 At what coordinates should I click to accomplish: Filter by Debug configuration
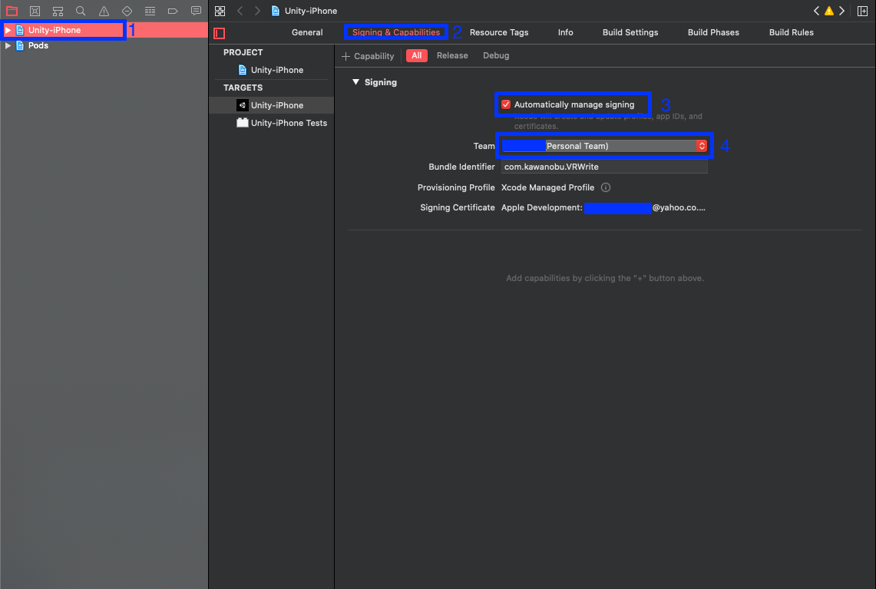point(496,56)
